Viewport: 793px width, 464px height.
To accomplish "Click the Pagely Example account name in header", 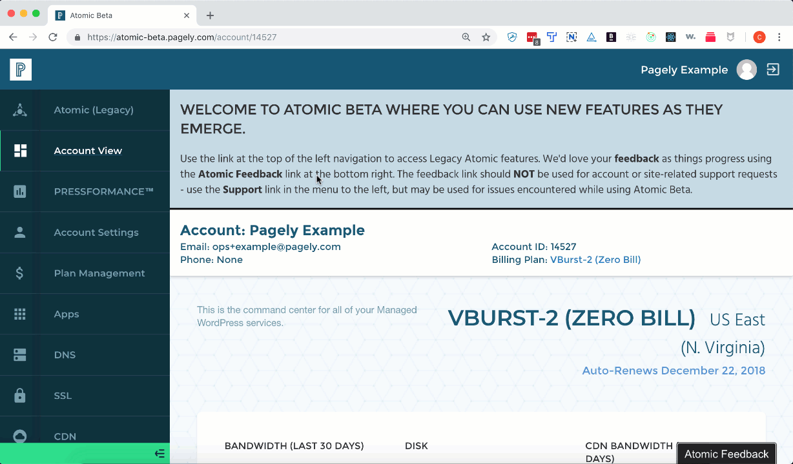I will (684, 70).
